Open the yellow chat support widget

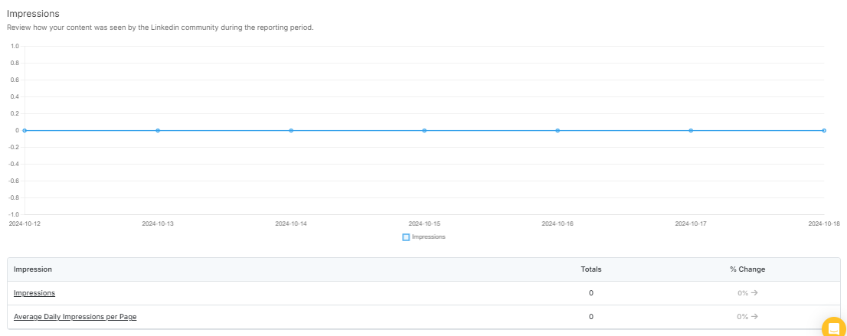click(834, 328)
